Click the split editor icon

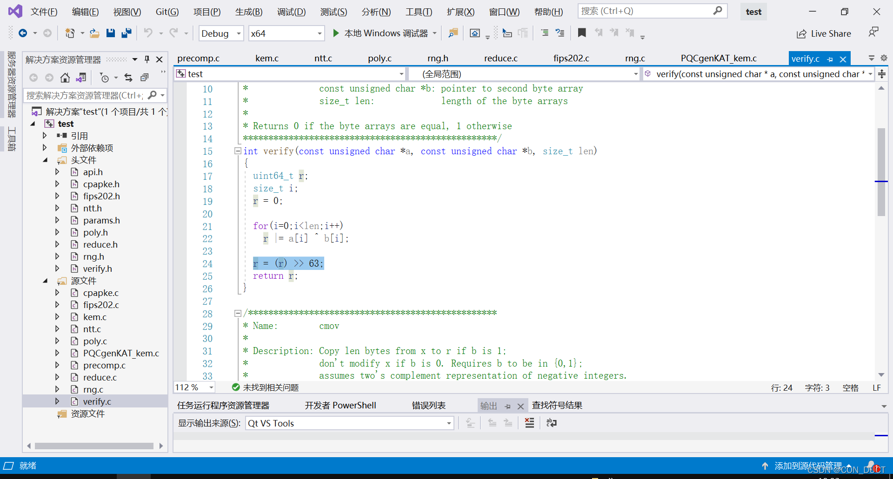point(882,74)
